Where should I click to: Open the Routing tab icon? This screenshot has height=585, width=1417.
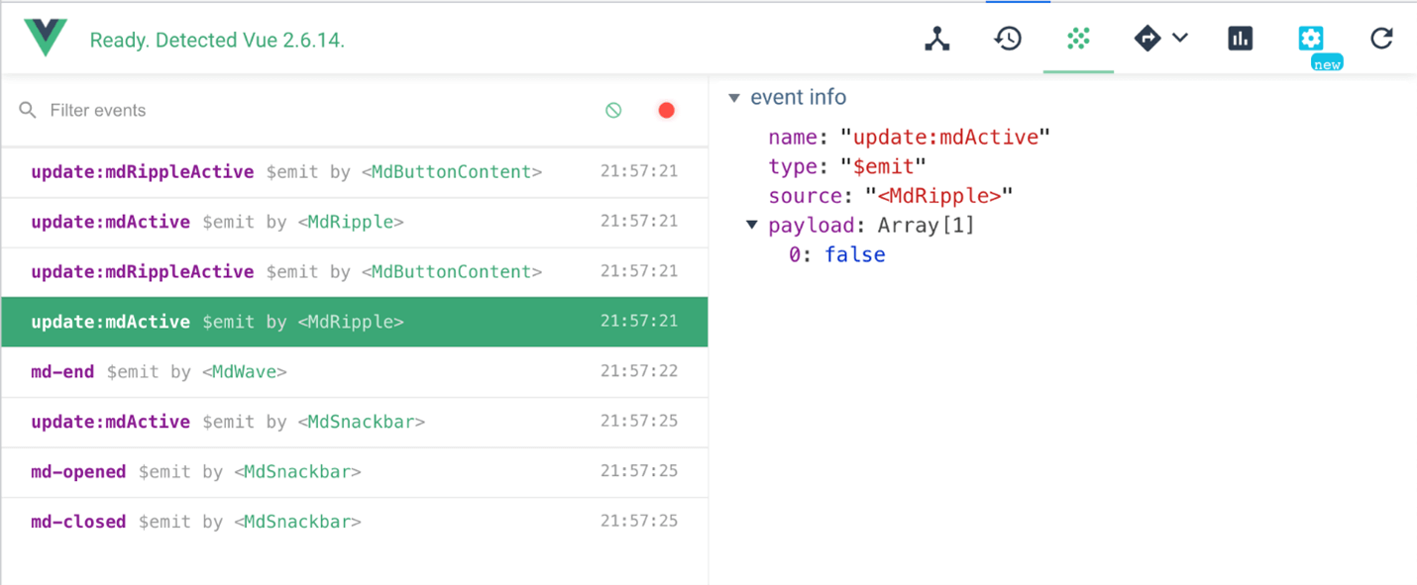1147,39
